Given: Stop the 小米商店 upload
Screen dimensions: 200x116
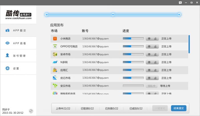Looking at the screenshot, I should pyautogui.click(x=152, y=38).
